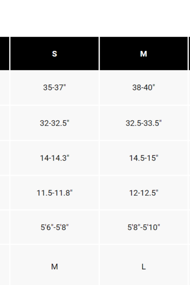This screenshot has height=285, width=190.
Task: Select the 14.5-15" value
Action: [144, 158]
